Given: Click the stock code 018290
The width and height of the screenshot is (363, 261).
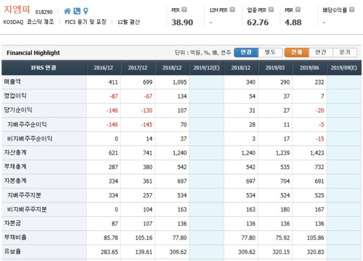Looking at the screenshot, I should [x=44, y=12].
